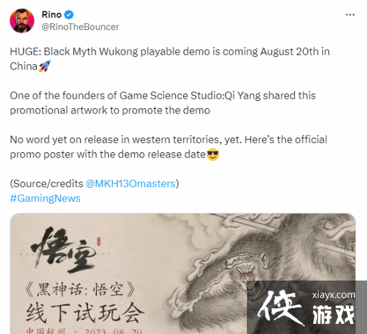367x334 pixels.
Task: Click the blue verified badge beside Rino
Action: (x=69, y=15)
